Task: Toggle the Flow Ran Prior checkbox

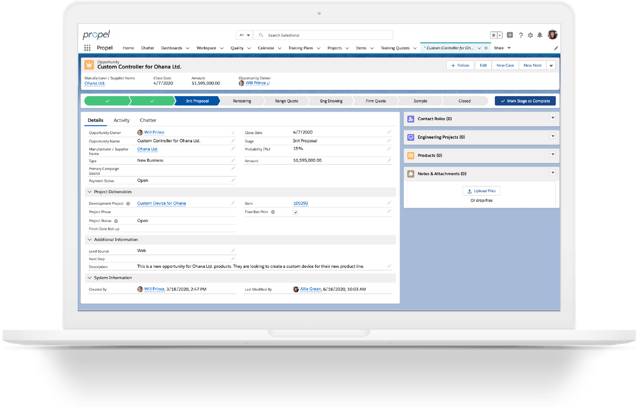Action: coord(295,212)
